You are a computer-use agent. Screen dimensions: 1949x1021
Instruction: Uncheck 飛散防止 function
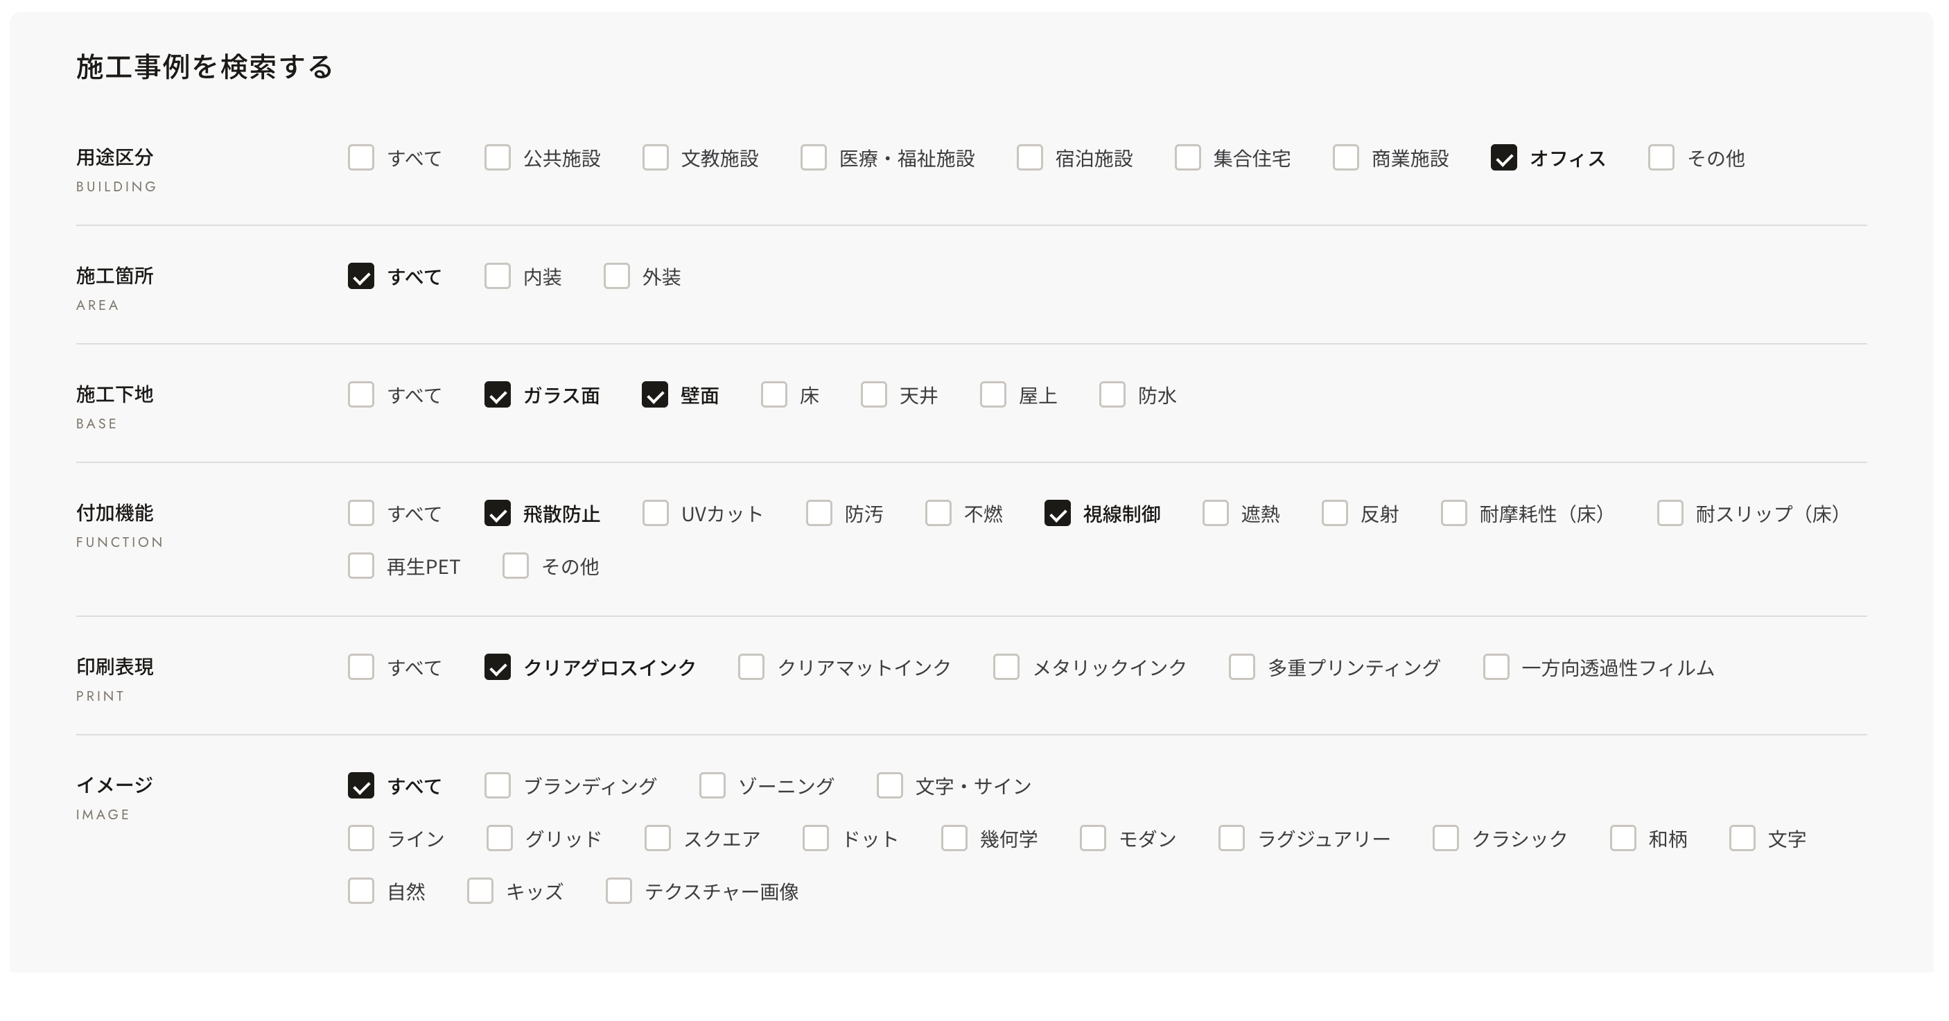click(x=497, y=513)
